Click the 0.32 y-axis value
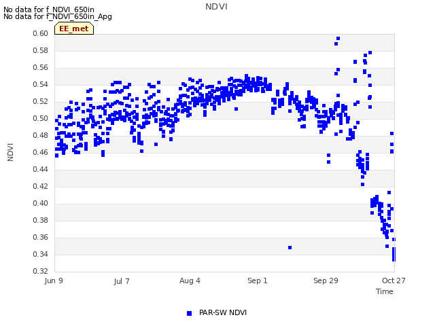435x326 pixels. pyautogui.click(x=41, y=271)
